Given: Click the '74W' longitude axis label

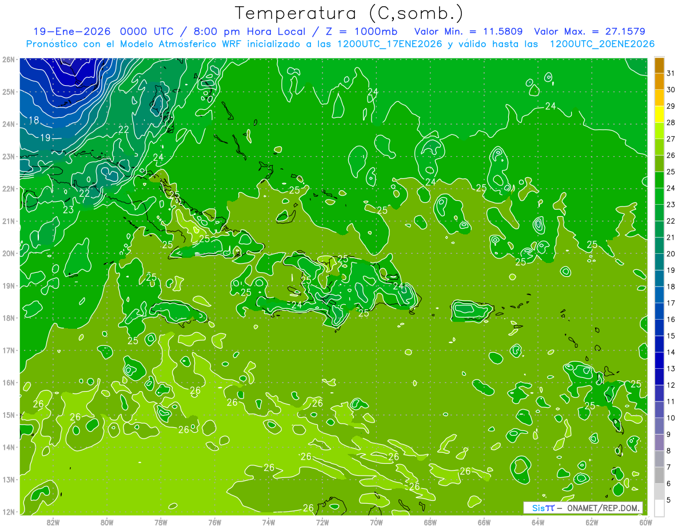Looking at the screenshot, I should click(269, 522).
